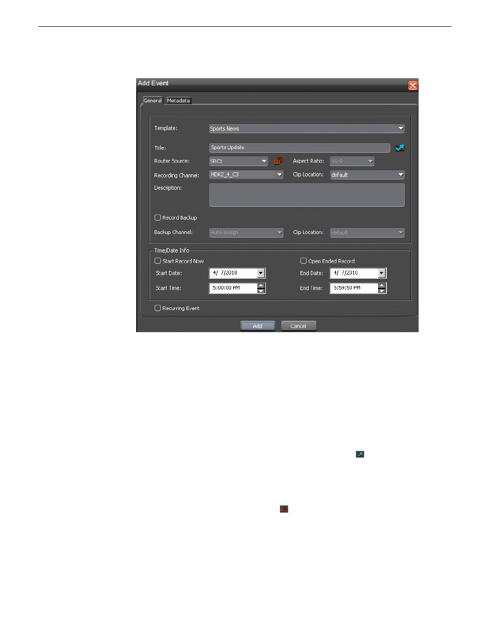Expand the Router Source dropdown SRC1
This screenshot has height=635, width=490.
(x=238, y=161)
